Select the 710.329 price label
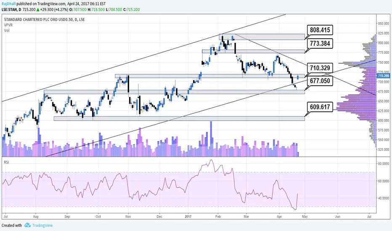 point(320,68)
